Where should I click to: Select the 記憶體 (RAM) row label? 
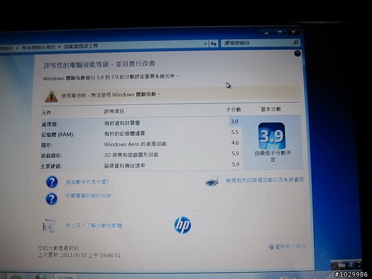point(58,134)
